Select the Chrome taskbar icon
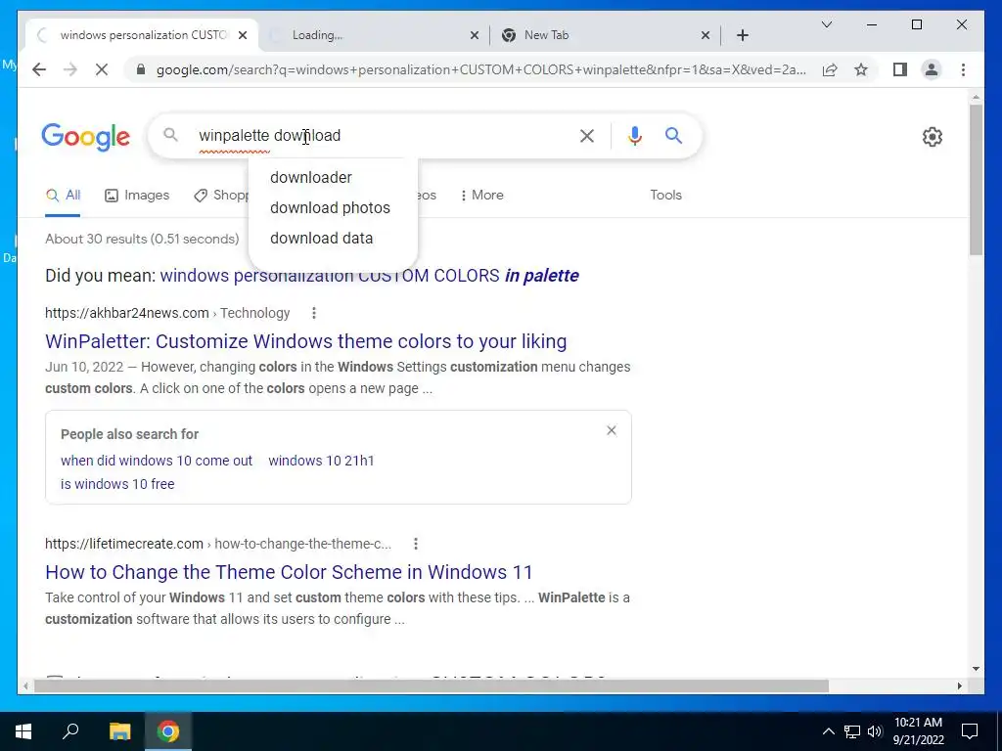 [x=168, y=731]
